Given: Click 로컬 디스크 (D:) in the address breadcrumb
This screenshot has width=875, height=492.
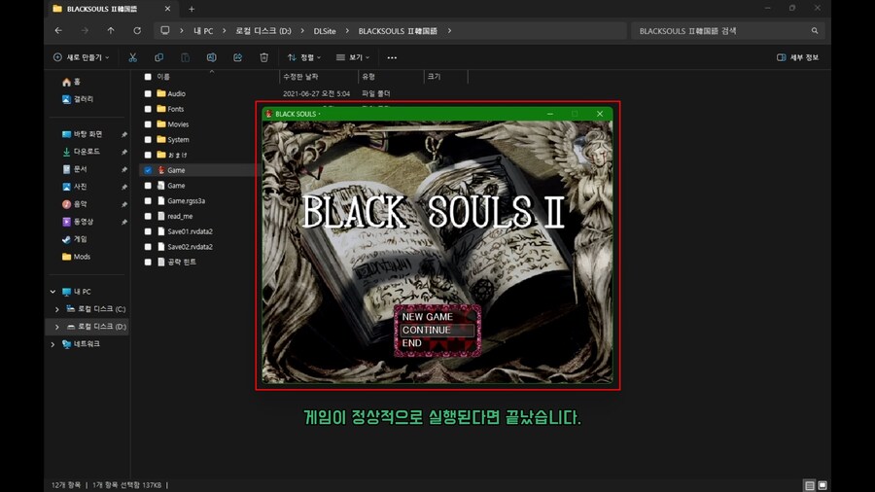Looking at the screenshot, I should [x=262, y=31].
